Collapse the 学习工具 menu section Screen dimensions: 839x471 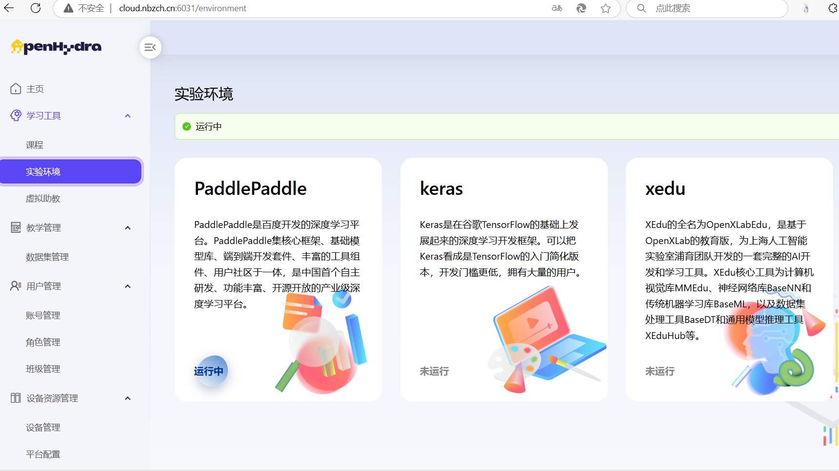point(128,116)
